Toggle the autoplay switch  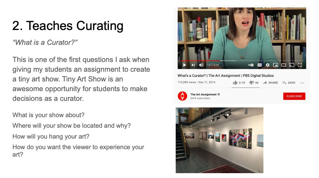click(x=251, y=65)
